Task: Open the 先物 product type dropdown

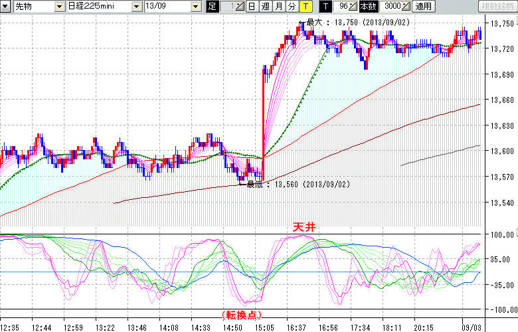Action: click(58, 7)
